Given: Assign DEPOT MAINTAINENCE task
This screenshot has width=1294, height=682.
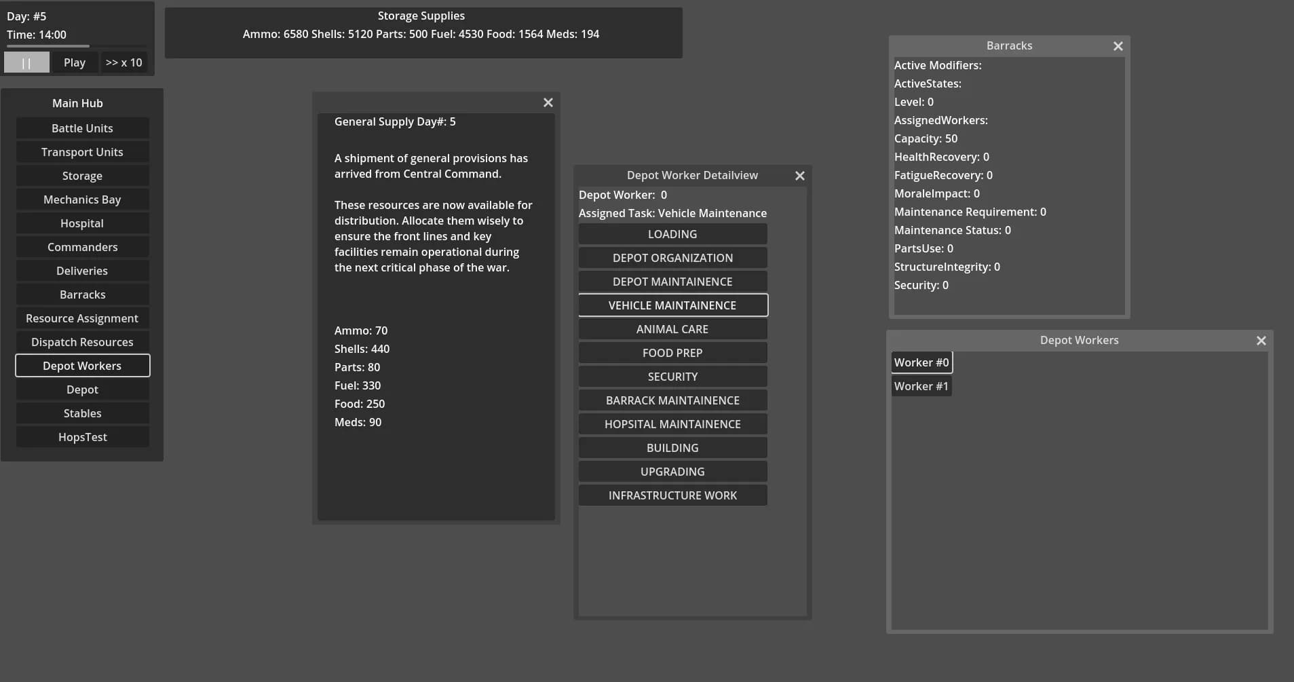Looking at the screenshot, I should (672, 282).
